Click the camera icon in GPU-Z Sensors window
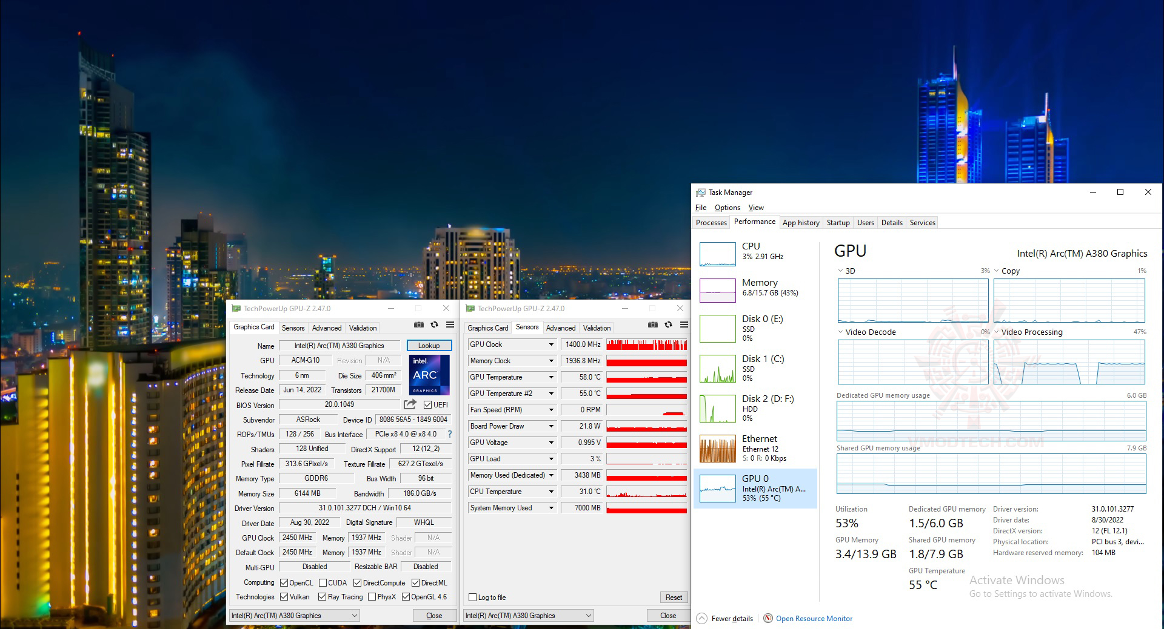The width and height of the screenshot is (1164, 629). (x=652, y=325)
